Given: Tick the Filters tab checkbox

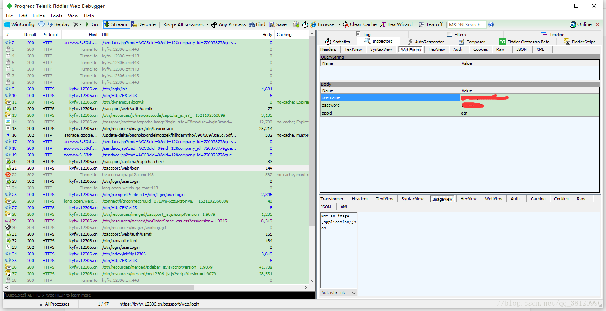Looking at the screenshot, I should (x=449, y=35).
